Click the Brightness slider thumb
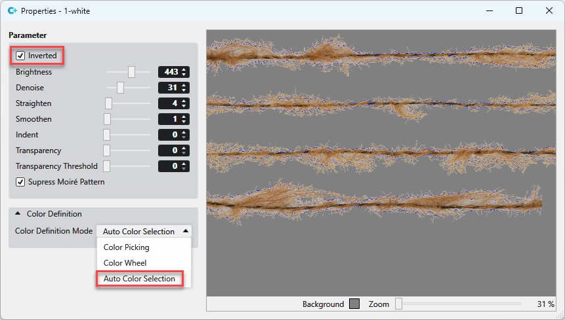Viewport: 565px width, 320px height. (x=131, y=72)
